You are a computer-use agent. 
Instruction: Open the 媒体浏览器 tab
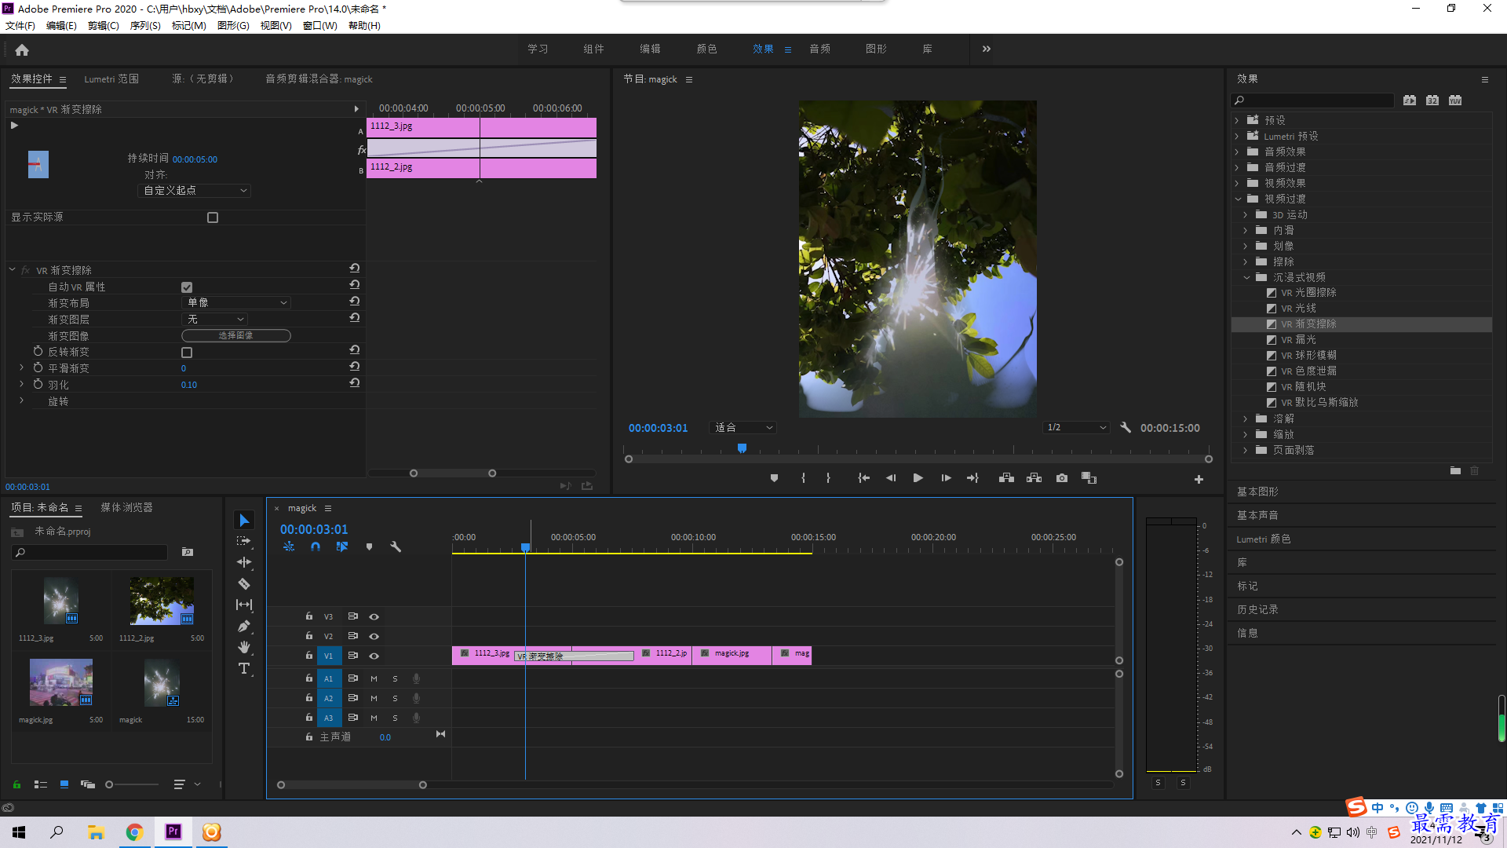[x=126, y=508]
